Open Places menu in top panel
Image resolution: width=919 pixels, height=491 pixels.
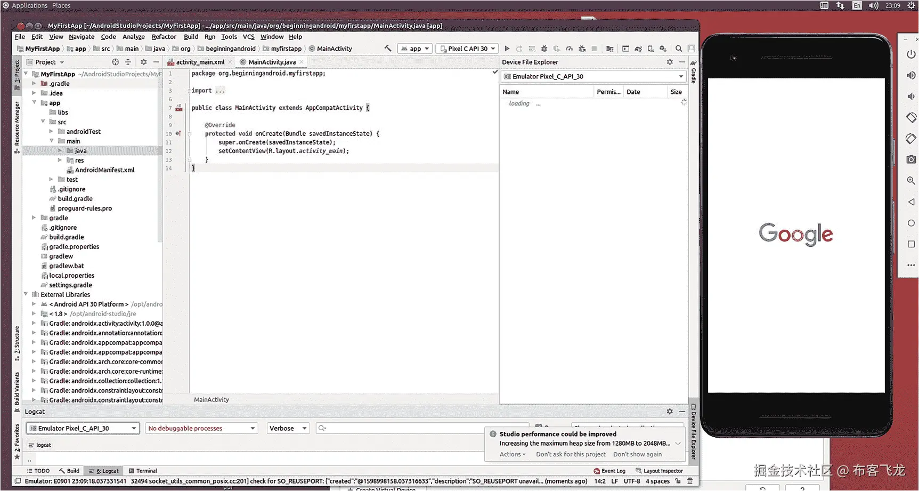coord(61,5)
